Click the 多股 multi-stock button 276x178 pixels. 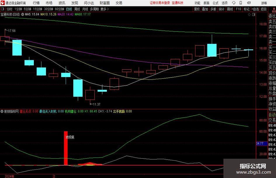pyautogui.click(x=213, y=9)
